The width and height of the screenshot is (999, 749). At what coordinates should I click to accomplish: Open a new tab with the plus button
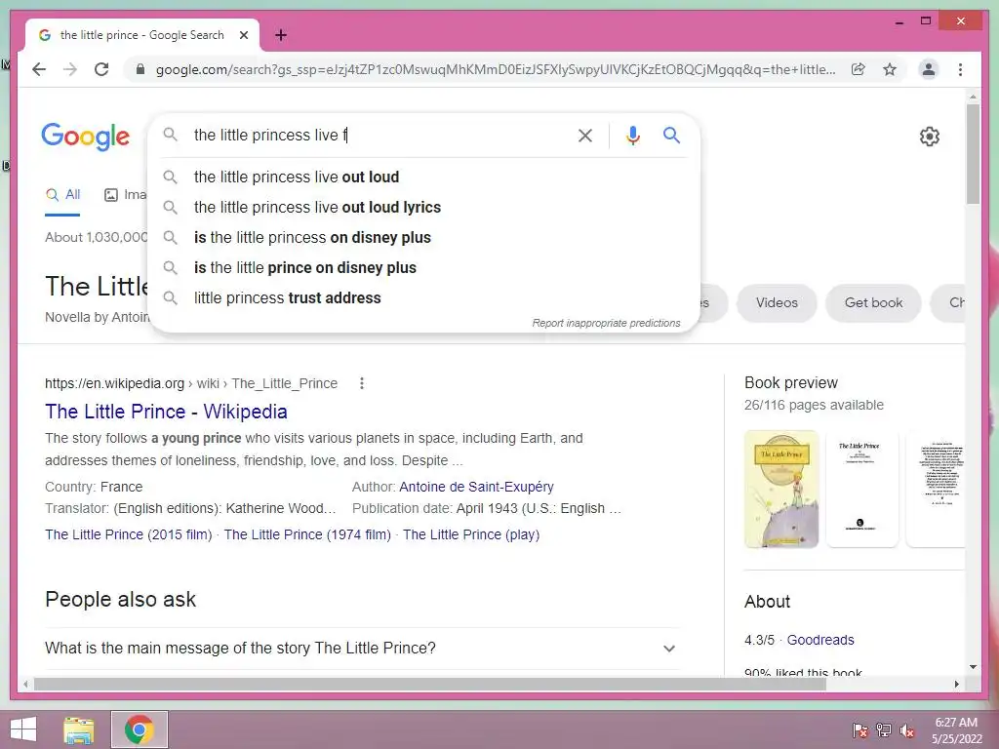(x=281, y=35)
